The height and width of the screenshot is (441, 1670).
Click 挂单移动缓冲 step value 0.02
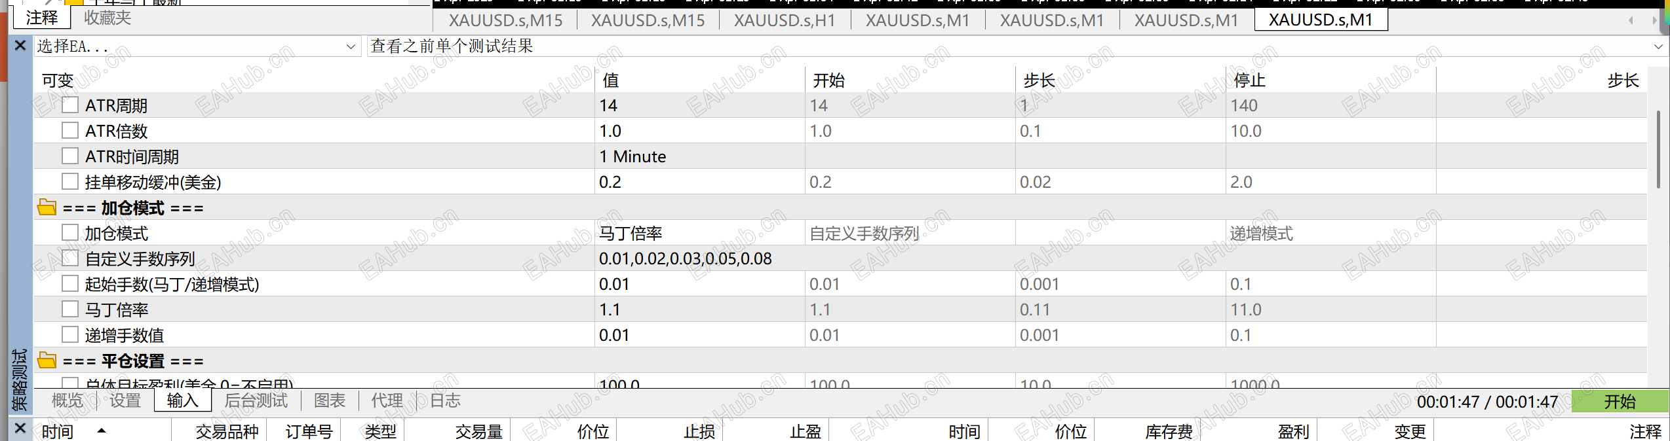click(1121, 181)
